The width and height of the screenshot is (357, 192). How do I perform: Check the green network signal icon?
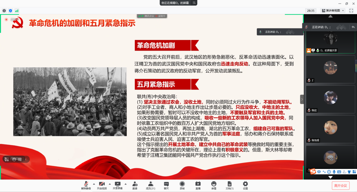click(17, 11)
